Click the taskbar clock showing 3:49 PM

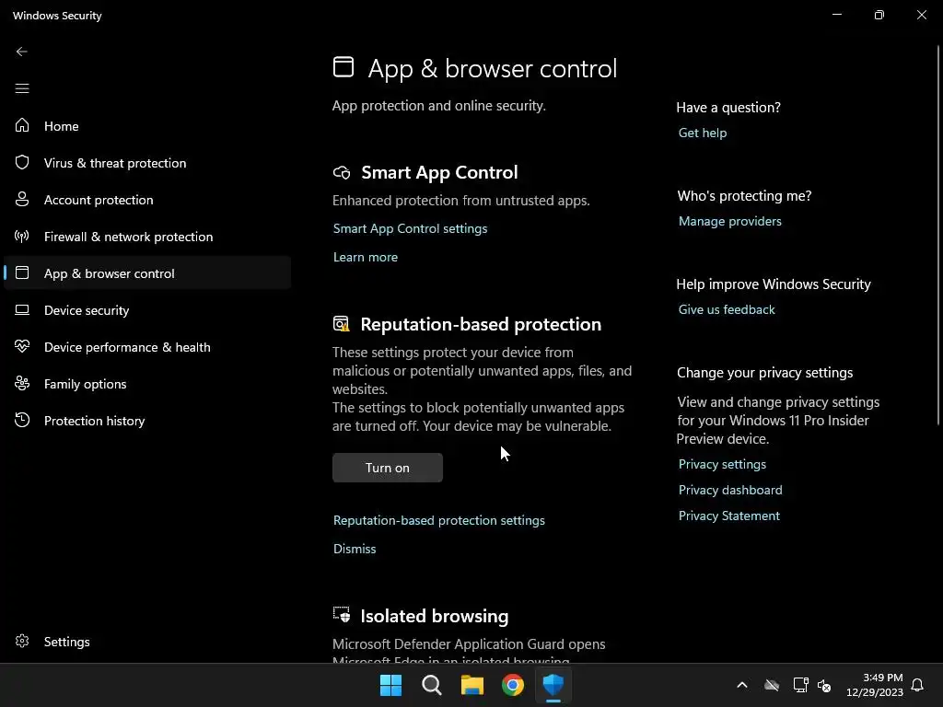(875, 685)
